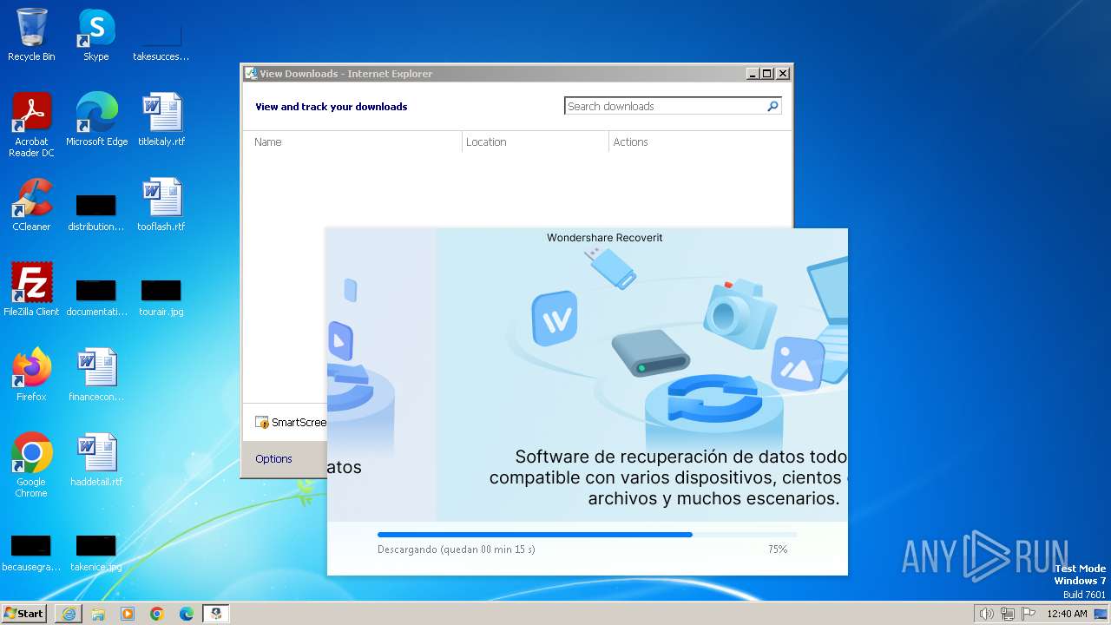The width and height of the screenshot is (1111, 625).
Task: Open File Explorer from the taskbar
Action: pyautogui.click(x=98, y=614)
